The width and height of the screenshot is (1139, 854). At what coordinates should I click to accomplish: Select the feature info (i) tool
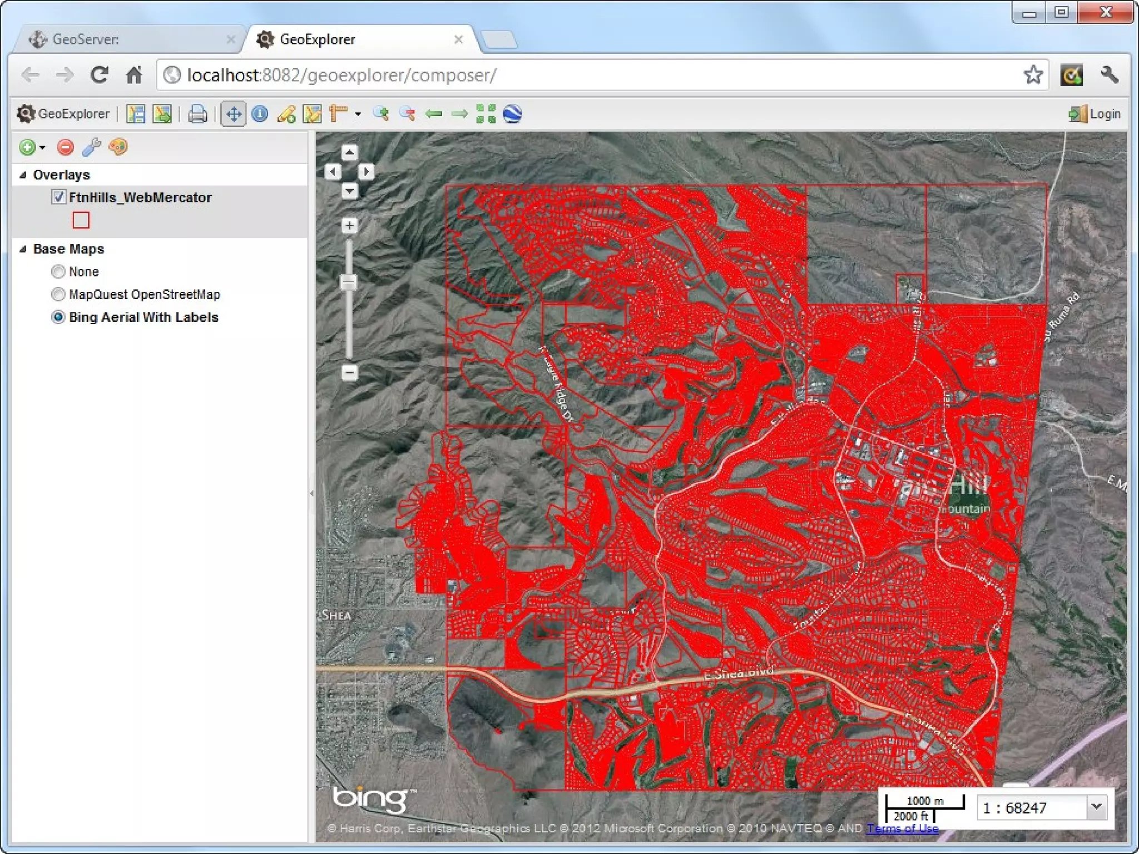click(260, 114)
